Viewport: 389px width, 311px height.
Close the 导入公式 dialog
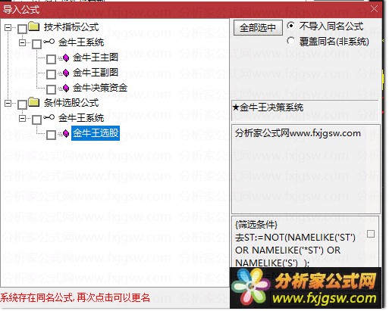coord(374,9)
